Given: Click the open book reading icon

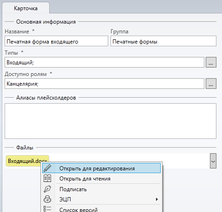Looking at the screenshot, I should 47,178.
